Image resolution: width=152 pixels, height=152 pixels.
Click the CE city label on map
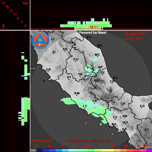[115, 117]
